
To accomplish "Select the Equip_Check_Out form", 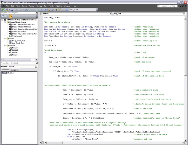I will click(18, 41).
